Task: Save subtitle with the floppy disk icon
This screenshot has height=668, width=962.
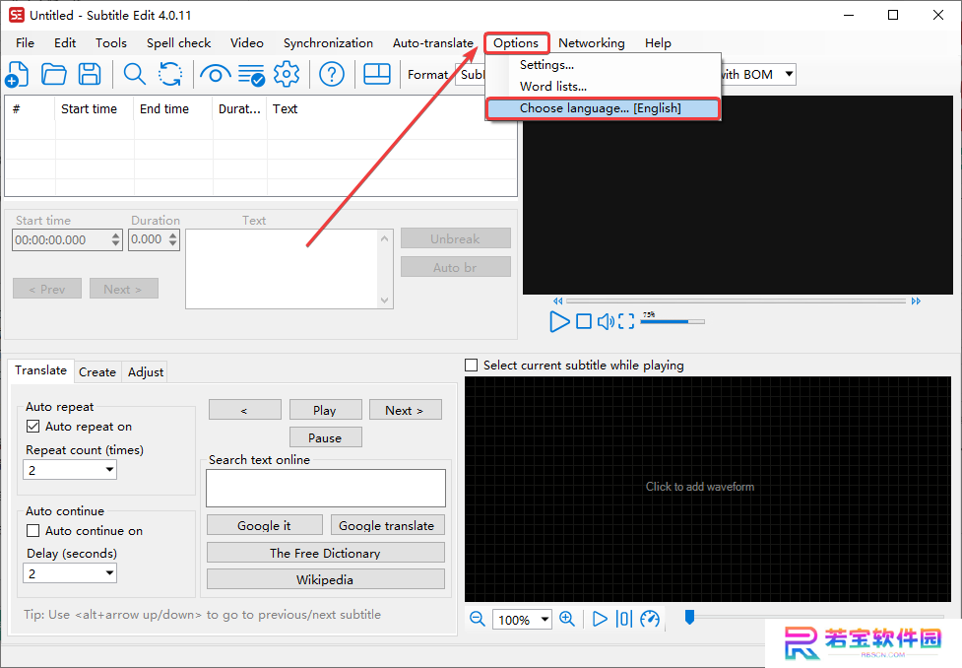Action: [90, 74]
